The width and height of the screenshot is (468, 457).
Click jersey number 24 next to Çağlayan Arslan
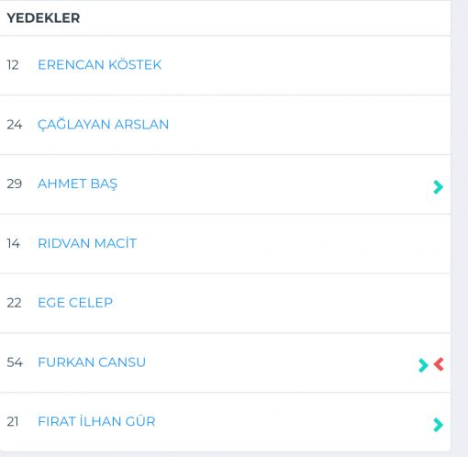[x=15, y=125]
